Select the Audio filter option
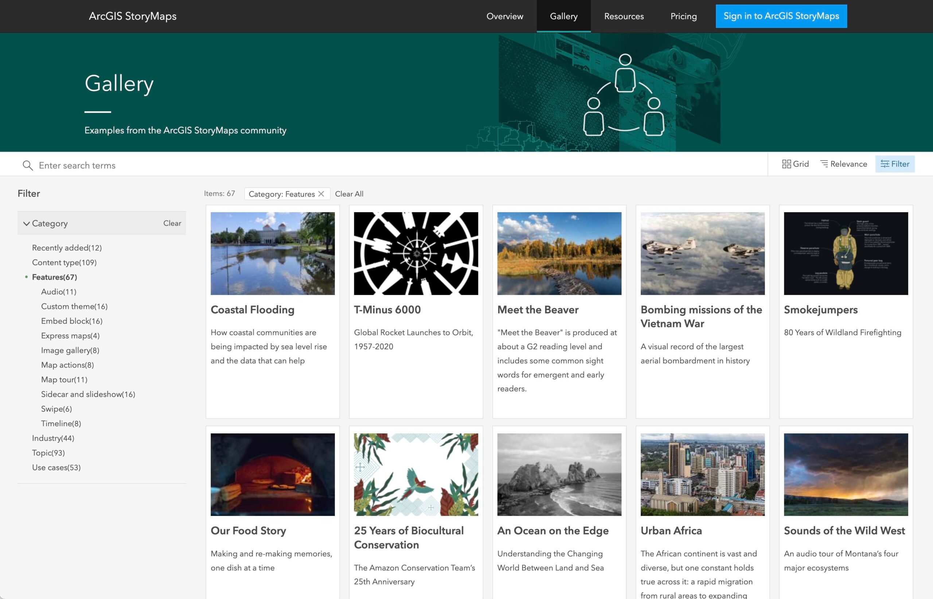 click(x=59, y=291)
